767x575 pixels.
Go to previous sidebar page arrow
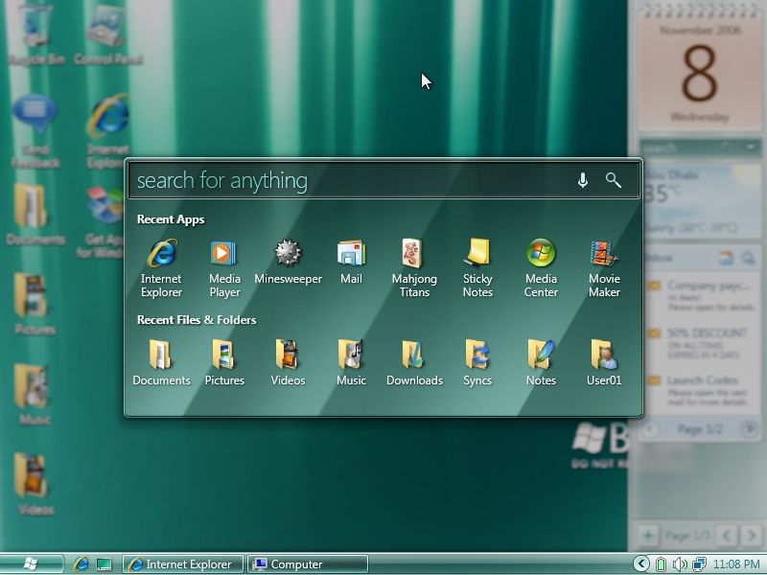click(x=727, y=536)
